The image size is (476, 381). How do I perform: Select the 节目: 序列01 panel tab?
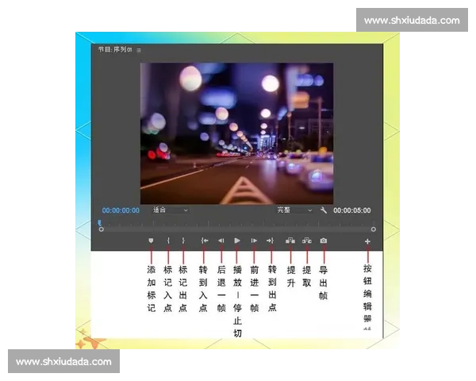pyautogui.click(x=114, y=49)
